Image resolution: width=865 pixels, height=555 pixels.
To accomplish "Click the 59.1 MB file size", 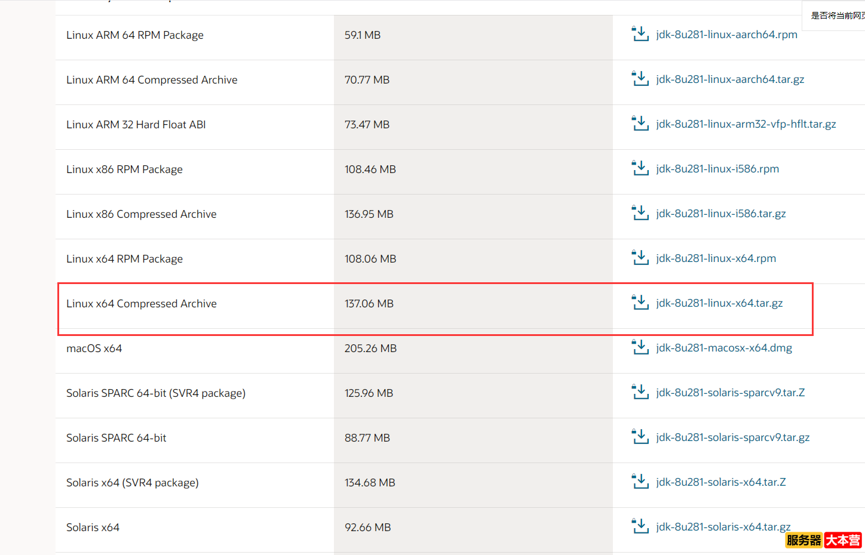I will (363, 35).
